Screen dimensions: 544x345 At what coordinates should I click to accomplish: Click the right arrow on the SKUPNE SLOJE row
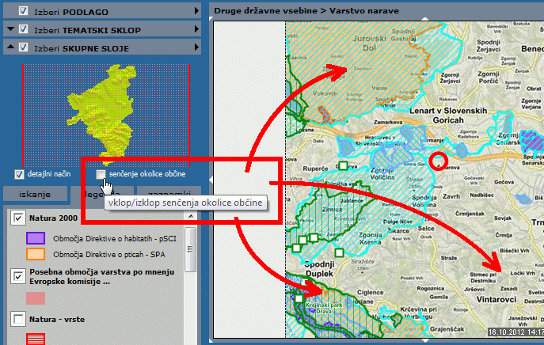(195, 47)
